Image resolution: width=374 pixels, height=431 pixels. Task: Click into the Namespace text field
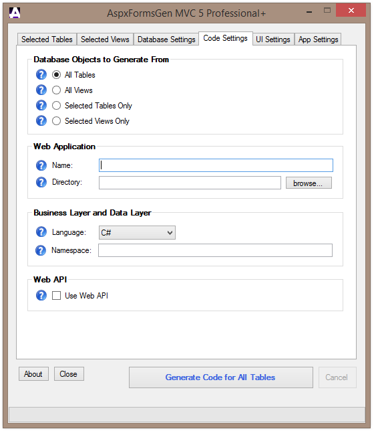215,250
